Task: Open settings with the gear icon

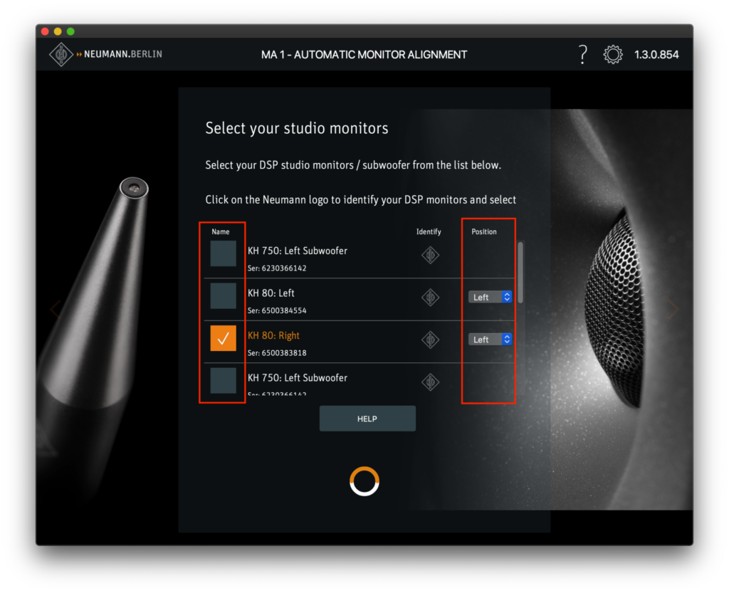Action: click(x=612, y=55)
